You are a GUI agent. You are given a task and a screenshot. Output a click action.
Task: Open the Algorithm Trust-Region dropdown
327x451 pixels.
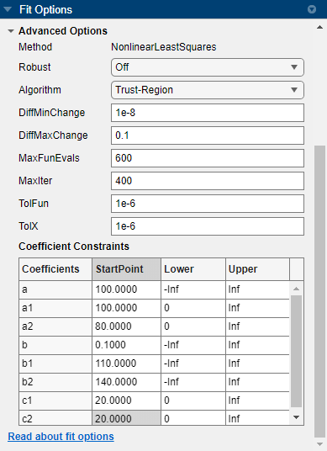point(208,90)
